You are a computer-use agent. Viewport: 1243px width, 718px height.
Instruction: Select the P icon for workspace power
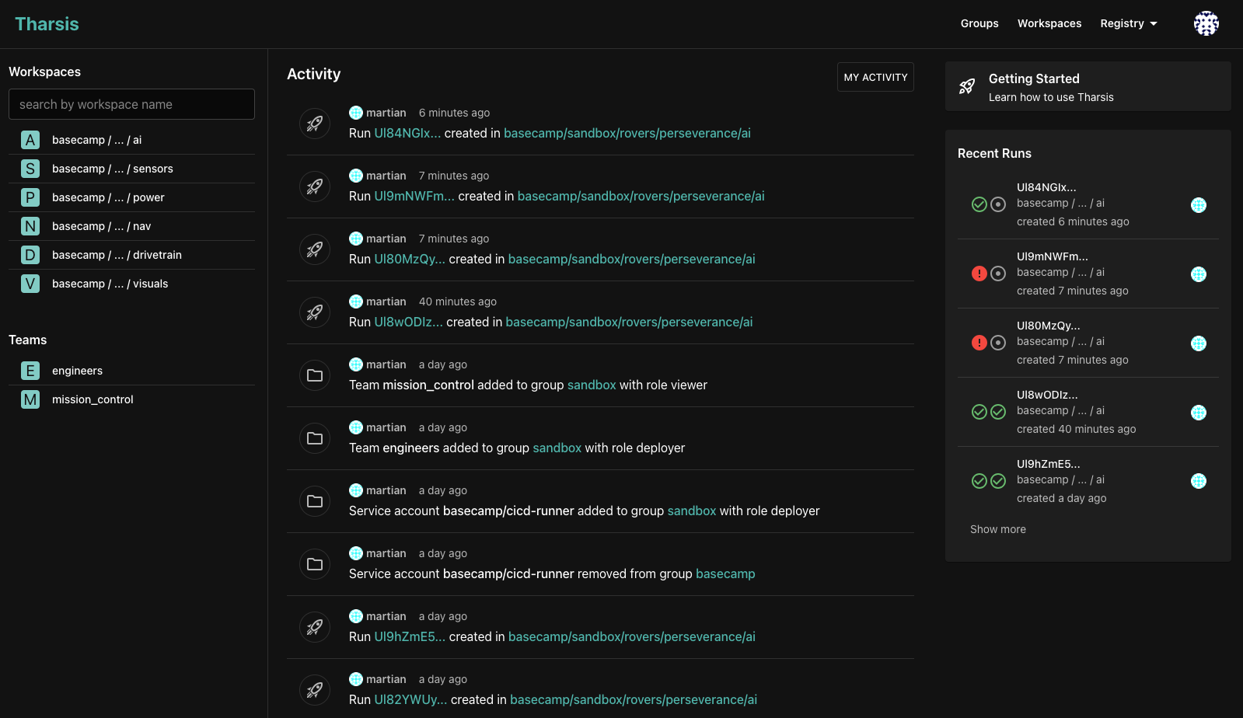tap(30, 197)
